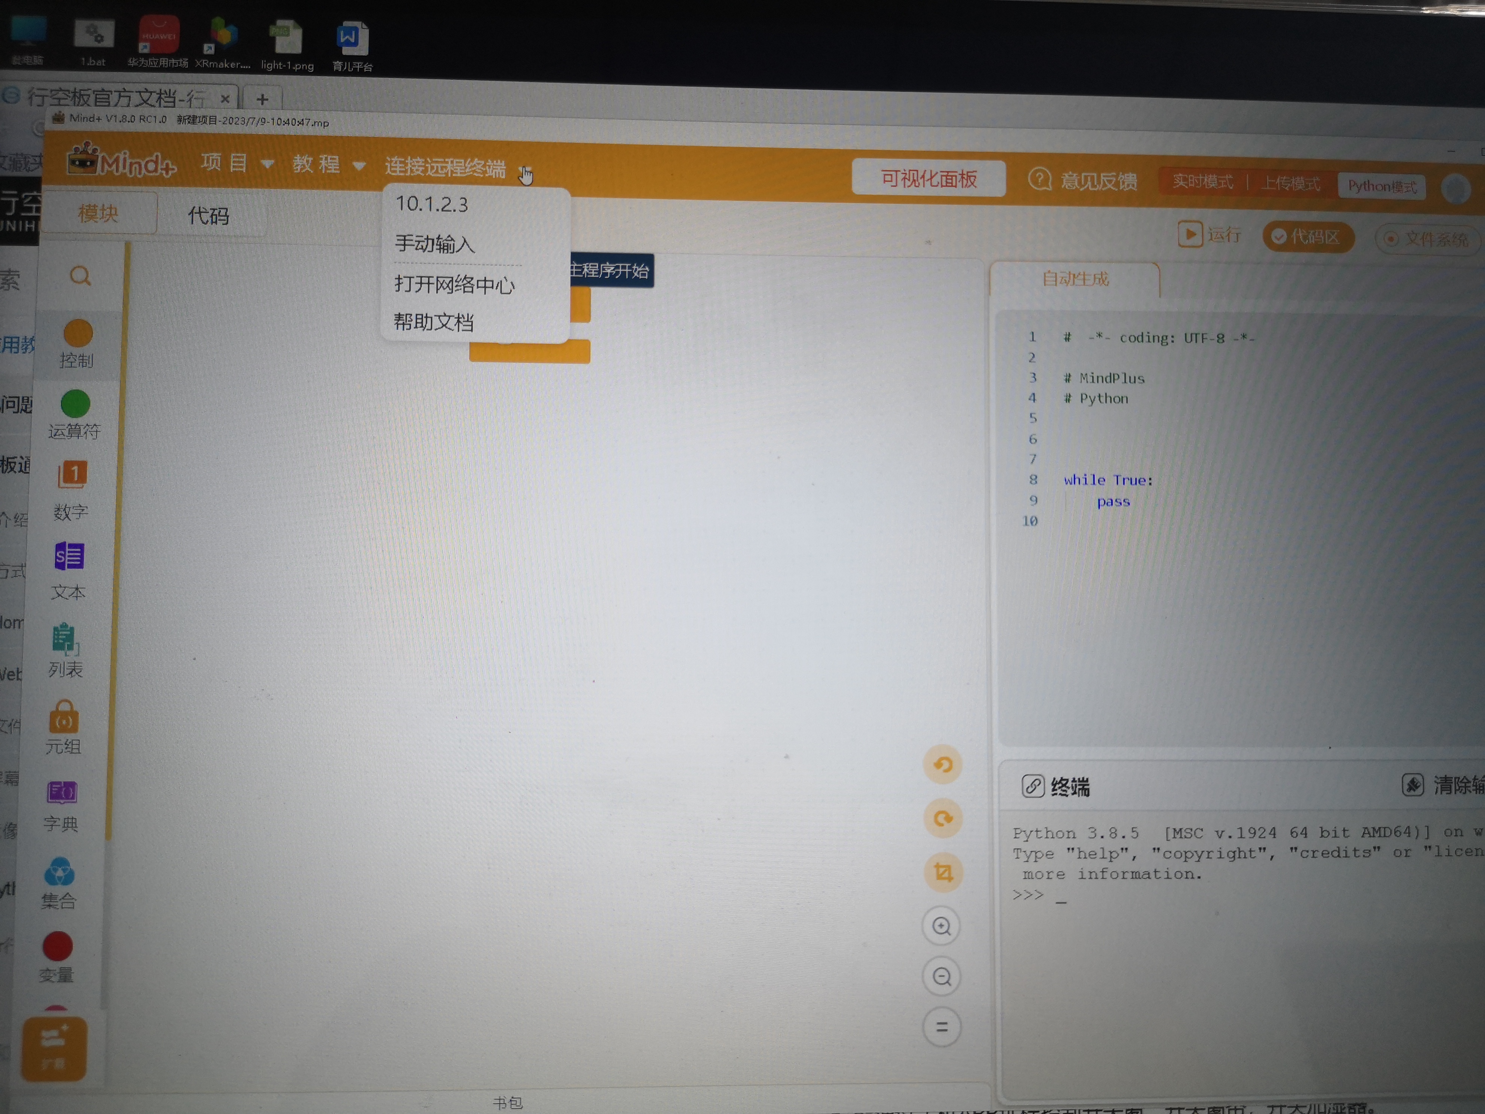Choose 打开网络中心 in the dropdown menu

(454, 284)
